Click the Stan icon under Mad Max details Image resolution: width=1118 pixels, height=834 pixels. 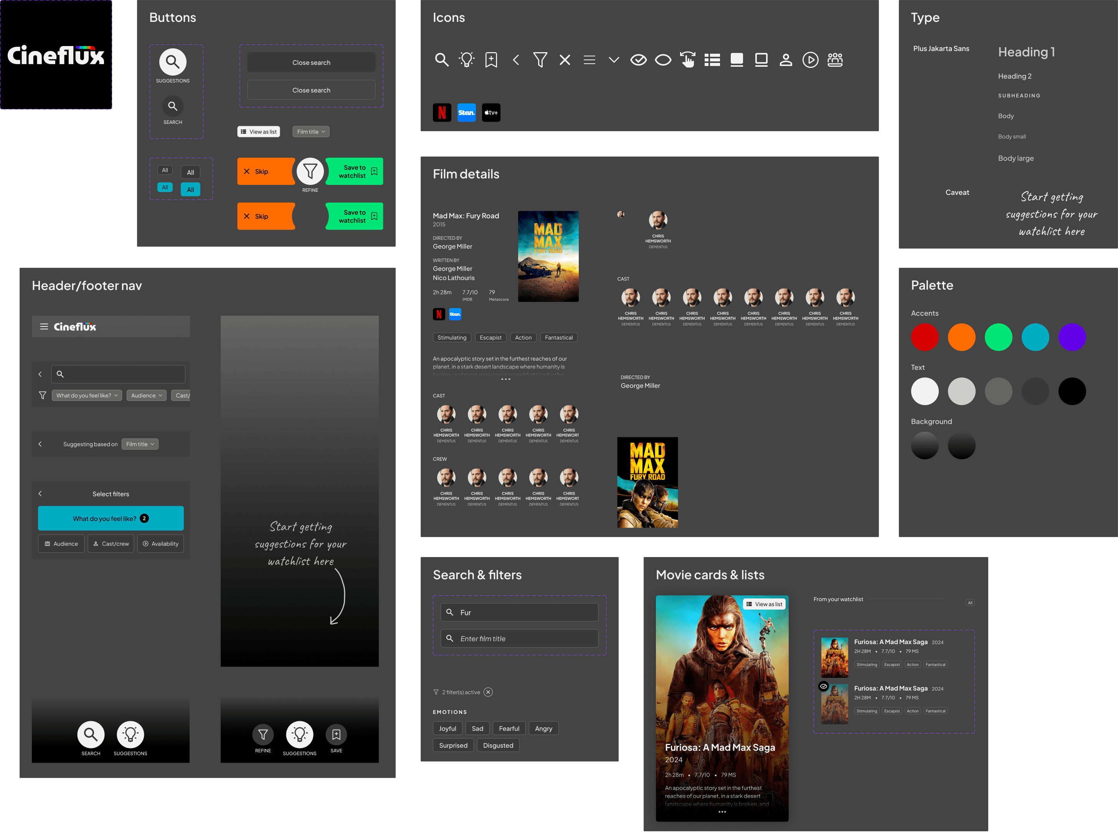pyautogui.click(x=455, y=314)
